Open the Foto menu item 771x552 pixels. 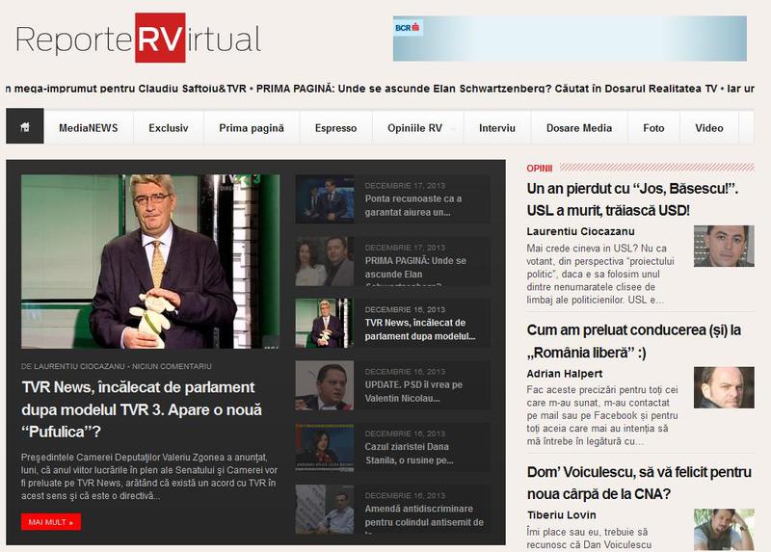point(653,128)
